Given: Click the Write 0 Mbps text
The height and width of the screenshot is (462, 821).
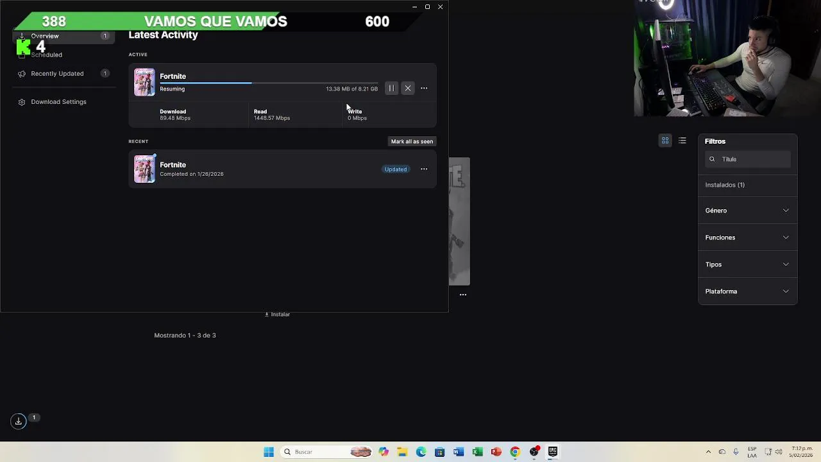Looking at the screenshot, I should pyautogui.click(x=357, y=115).
